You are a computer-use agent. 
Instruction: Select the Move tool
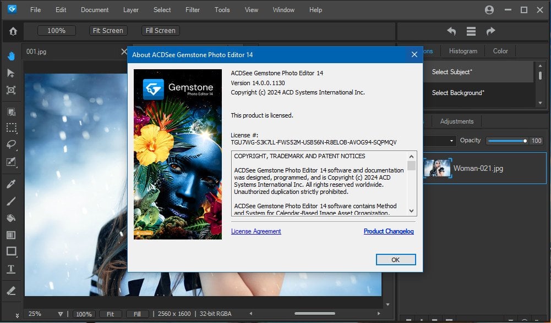pos(11,73)
